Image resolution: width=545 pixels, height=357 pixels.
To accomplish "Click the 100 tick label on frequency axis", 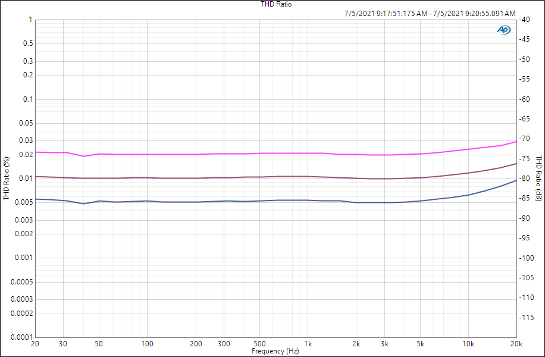I will pos(147,344).
